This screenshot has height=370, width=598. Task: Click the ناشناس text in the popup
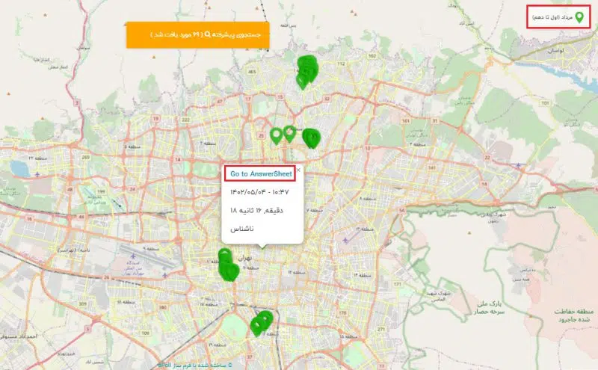(241, 229)
